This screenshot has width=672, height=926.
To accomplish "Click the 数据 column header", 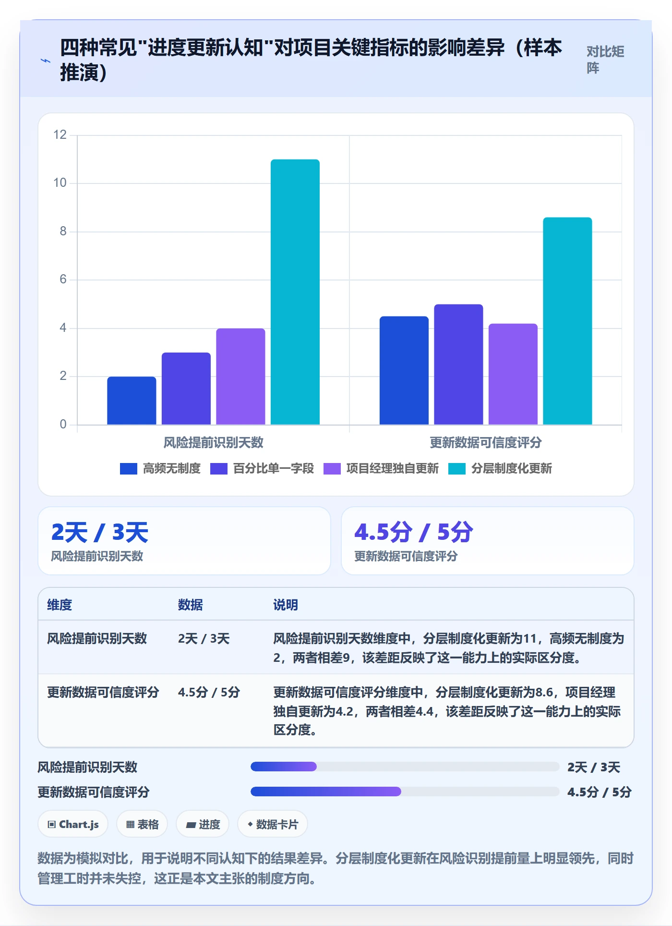I will pos(191,605).
